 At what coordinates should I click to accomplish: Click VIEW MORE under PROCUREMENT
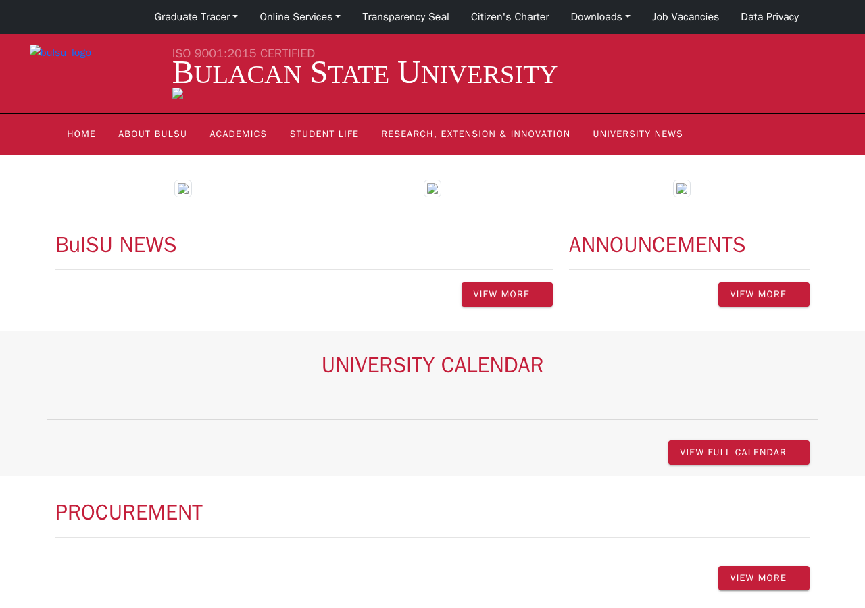click(764, 578)
